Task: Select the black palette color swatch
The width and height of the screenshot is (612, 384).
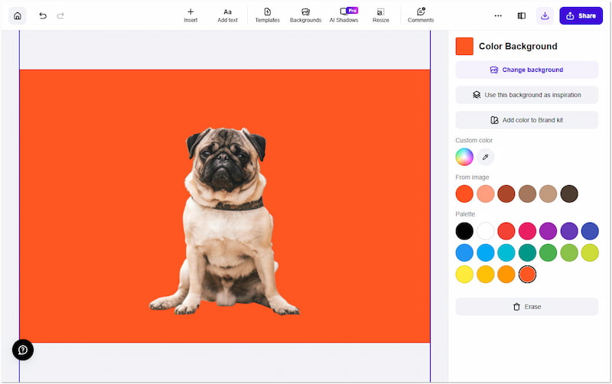Action: point(464,231)
